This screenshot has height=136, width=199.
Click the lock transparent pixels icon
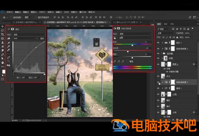click(x=164, y=37)
